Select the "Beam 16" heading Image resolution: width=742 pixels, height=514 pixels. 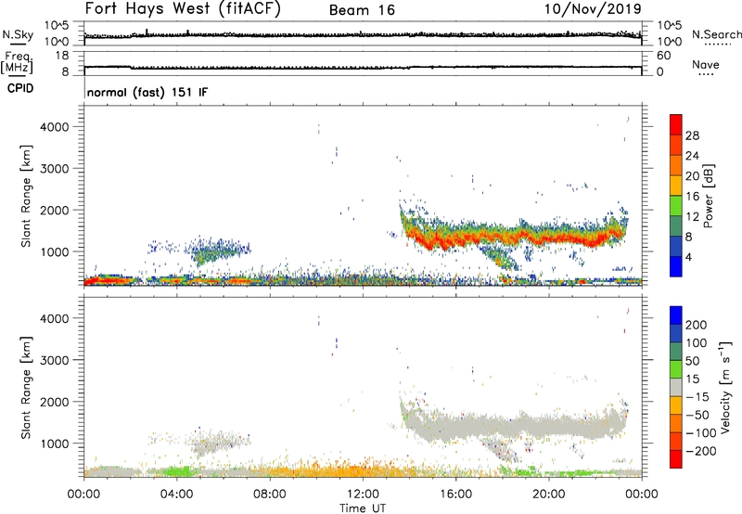point(362,10)
